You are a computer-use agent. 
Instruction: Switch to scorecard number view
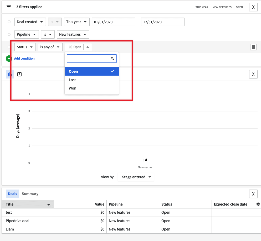tap(19, 74)
